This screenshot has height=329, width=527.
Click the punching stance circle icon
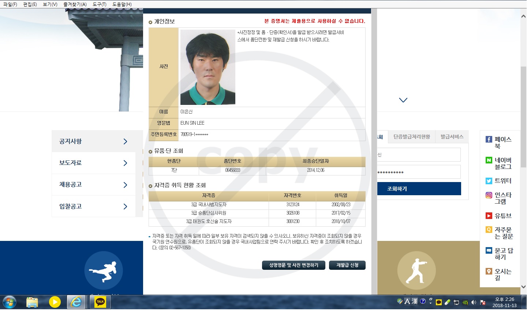[416, 271]
